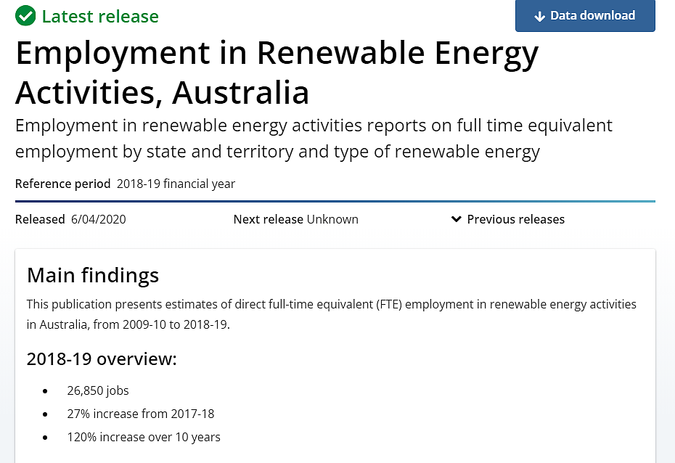675x463 pixels.
Task: Click the 'Latest release' label
Action: point(100,17)
